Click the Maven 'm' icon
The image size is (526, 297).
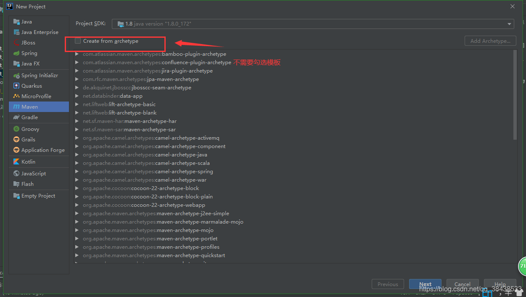coord(16,107)
